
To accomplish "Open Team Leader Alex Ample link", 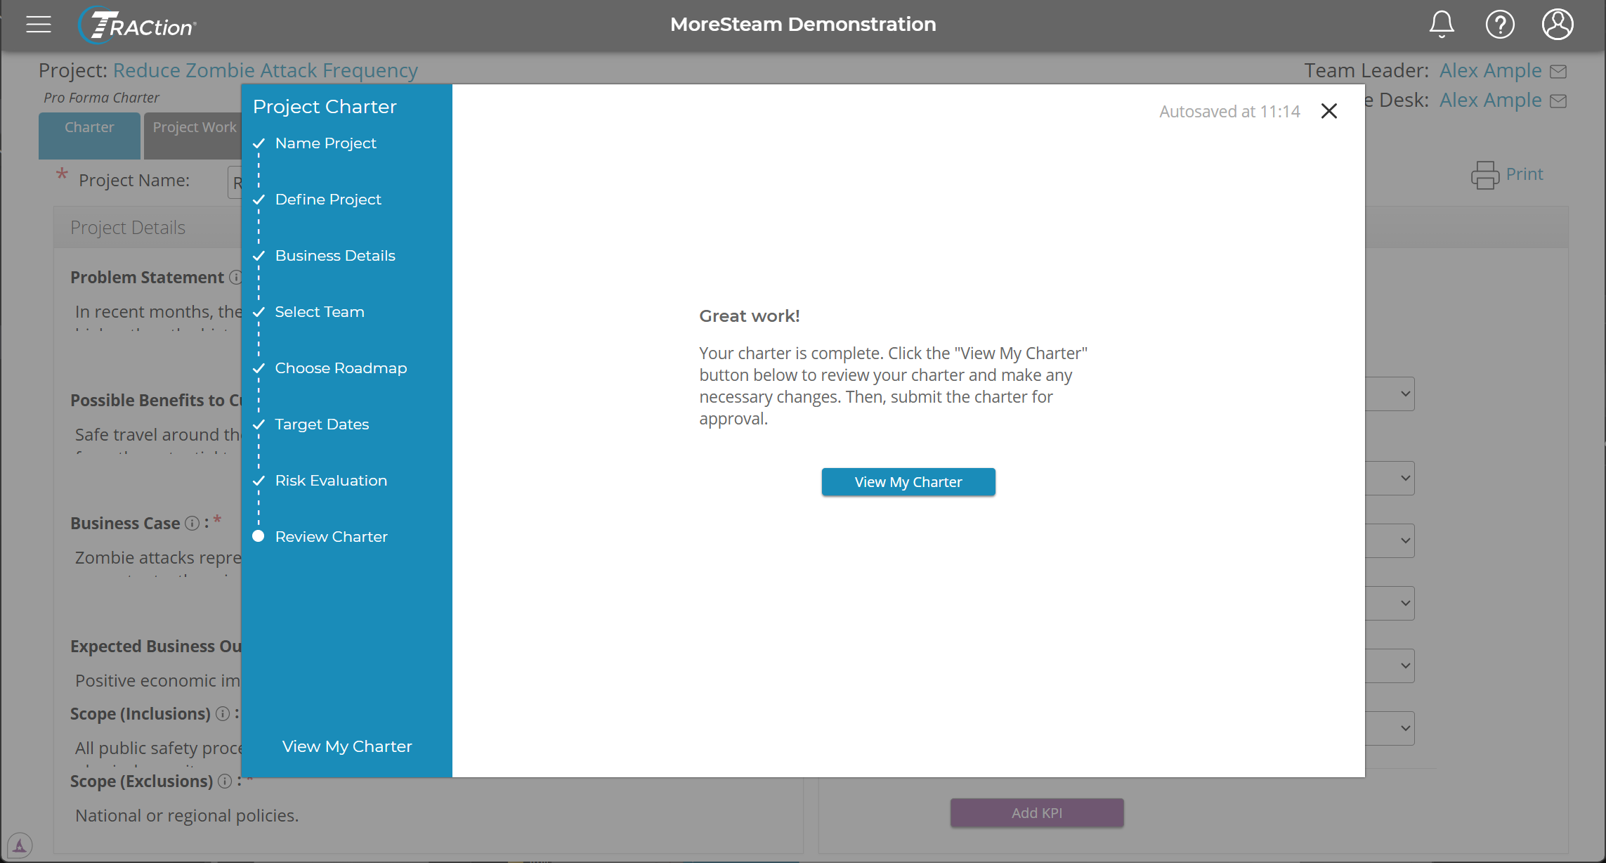I will click(1491, 70).
